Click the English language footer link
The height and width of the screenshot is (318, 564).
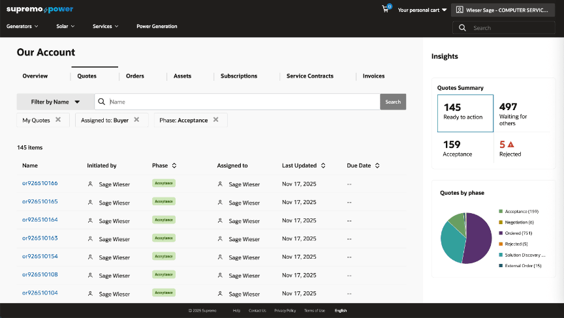click(341, 310)
